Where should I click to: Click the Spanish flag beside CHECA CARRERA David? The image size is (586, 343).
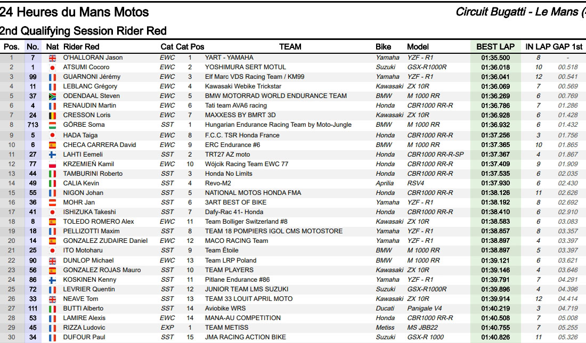pyautogui.click(x=52, y=145)
